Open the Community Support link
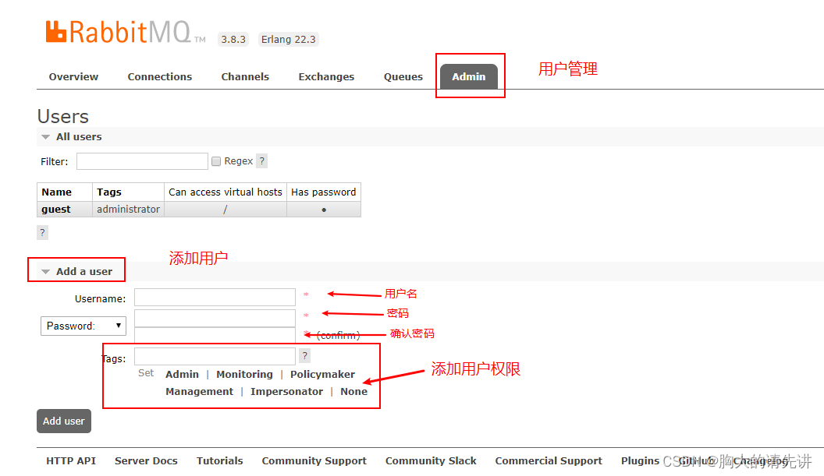 [314, 460]
